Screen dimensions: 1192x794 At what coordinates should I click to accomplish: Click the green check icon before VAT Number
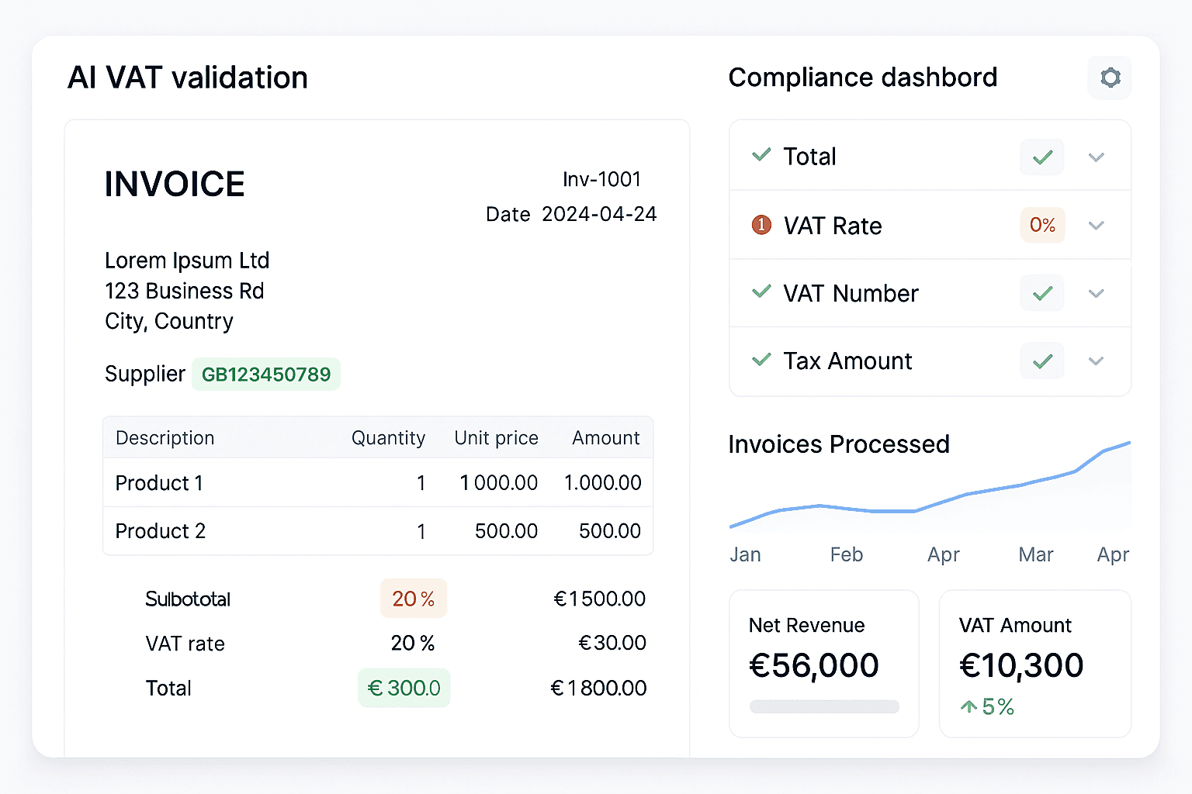point(762,292)
